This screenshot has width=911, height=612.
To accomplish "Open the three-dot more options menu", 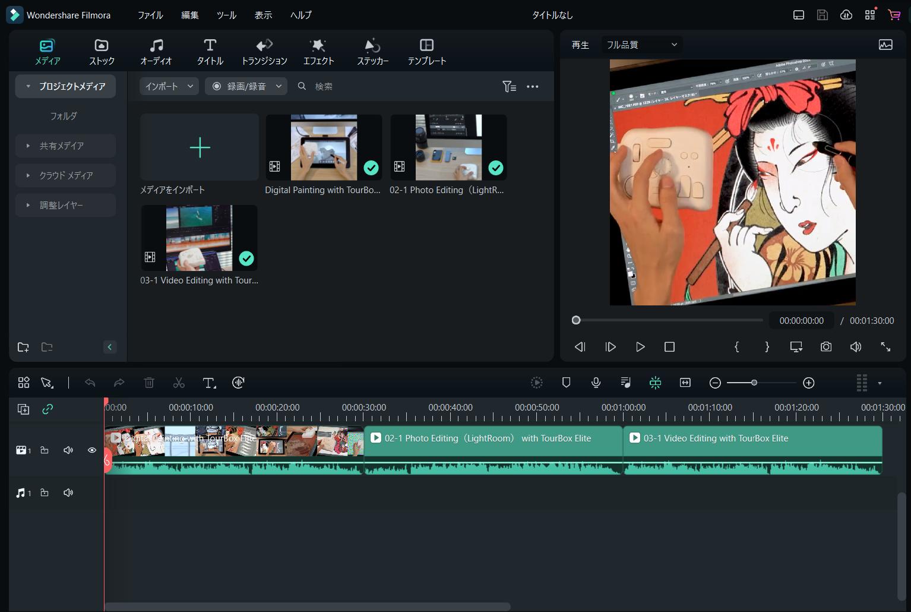I will click(533, 86).
